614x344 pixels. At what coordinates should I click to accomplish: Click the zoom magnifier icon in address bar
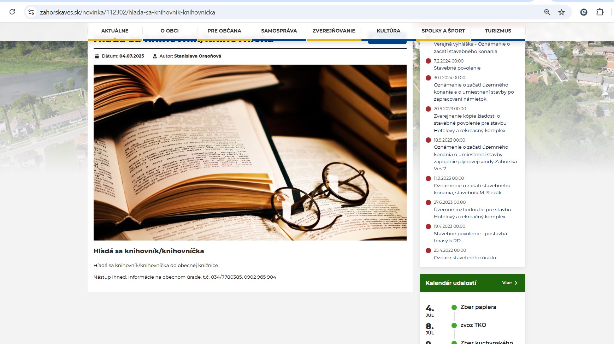point(547,12)
